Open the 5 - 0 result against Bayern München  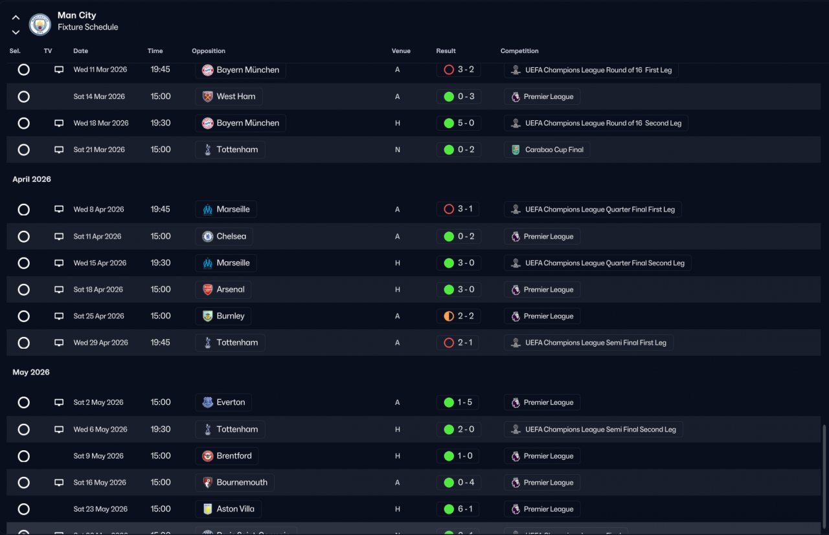tap(459, 123)
